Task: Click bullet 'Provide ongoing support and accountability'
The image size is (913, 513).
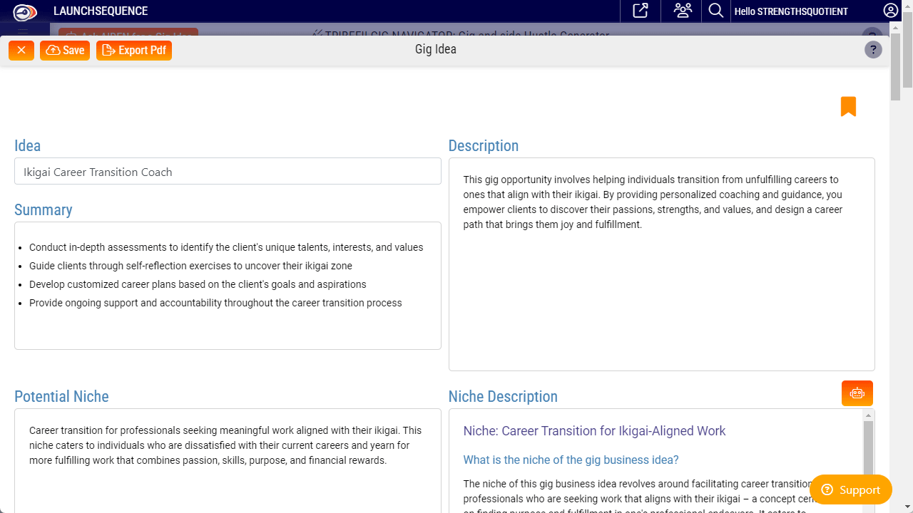Action: (x=215, y=303)
